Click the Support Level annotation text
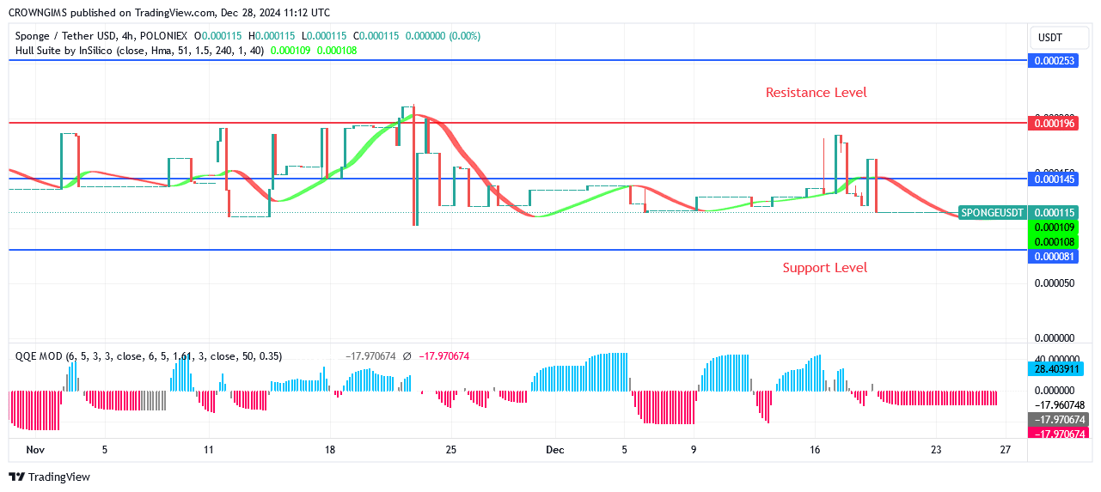 click(825, 268)
